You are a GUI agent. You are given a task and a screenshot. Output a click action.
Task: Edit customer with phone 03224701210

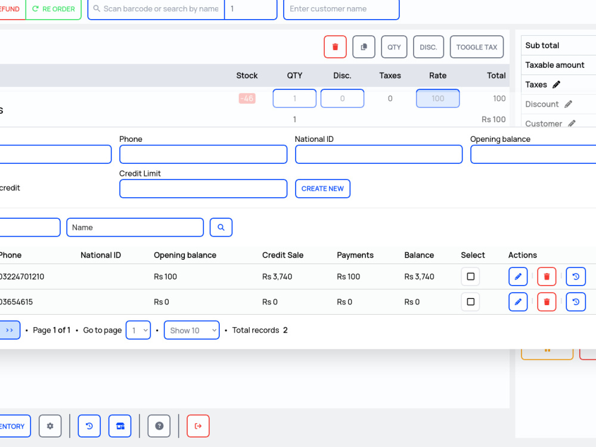pyautogui.click(x=518, y=277)
